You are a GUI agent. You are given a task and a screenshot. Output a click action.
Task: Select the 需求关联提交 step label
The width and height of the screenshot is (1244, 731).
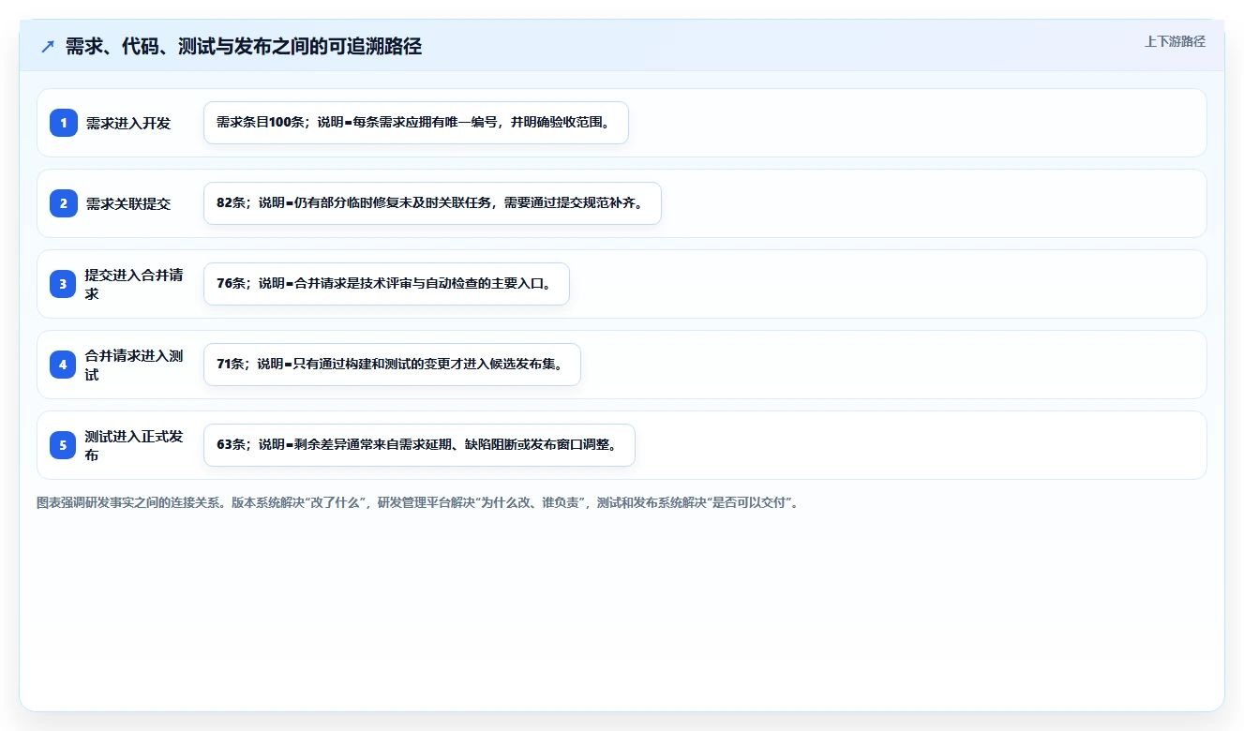(x=128, y=203)
